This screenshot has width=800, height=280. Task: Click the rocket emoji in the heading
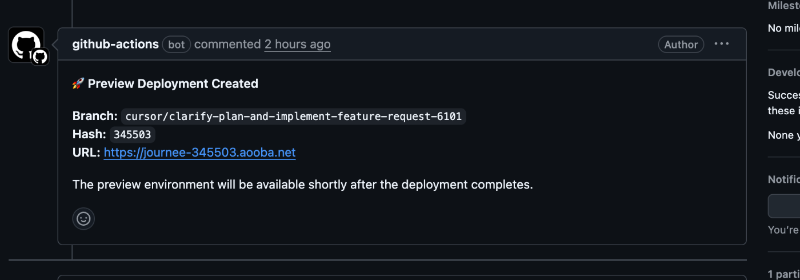(78, 84)
